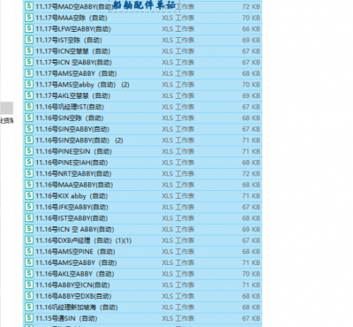Click file name 11.15号通SIN(自动)
Screen dimensions: 353x327
pos(66,319)
